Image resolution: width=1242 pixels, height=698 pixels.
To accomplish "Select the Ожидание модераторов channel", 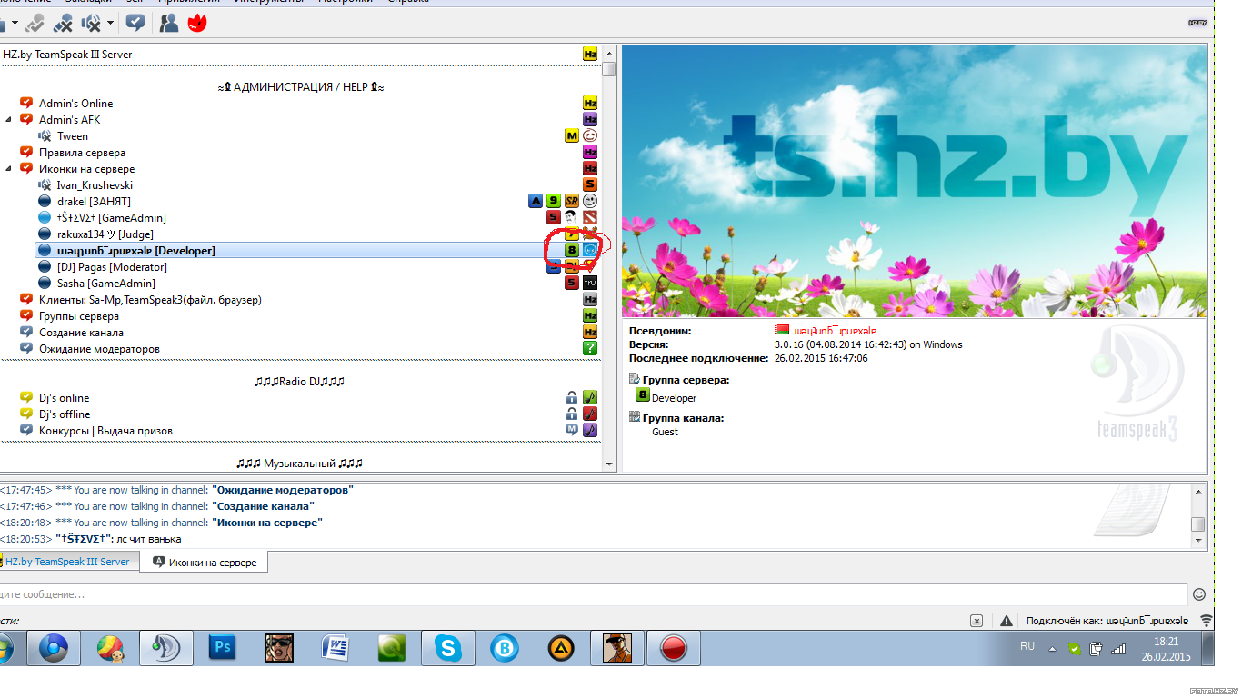I will (x=99, y=349).
